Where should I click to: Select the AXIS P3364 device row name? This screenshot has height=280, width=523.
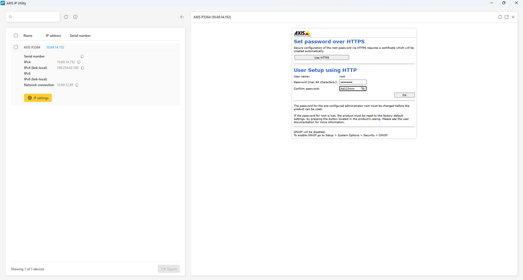pyautogui.click(x=32, y=47)
